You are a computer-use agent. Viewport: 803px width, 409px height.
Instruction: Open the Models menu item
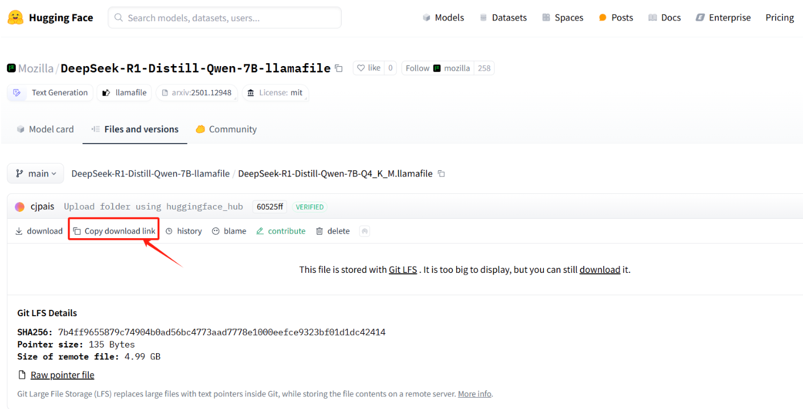(443, 18)
